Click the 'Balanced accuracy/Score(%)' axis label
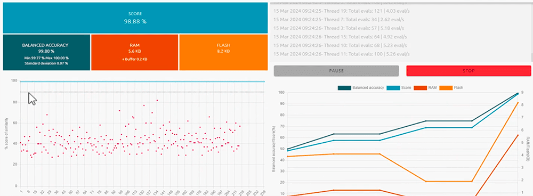Screen dimensions: 533x196 coord(273,149)
